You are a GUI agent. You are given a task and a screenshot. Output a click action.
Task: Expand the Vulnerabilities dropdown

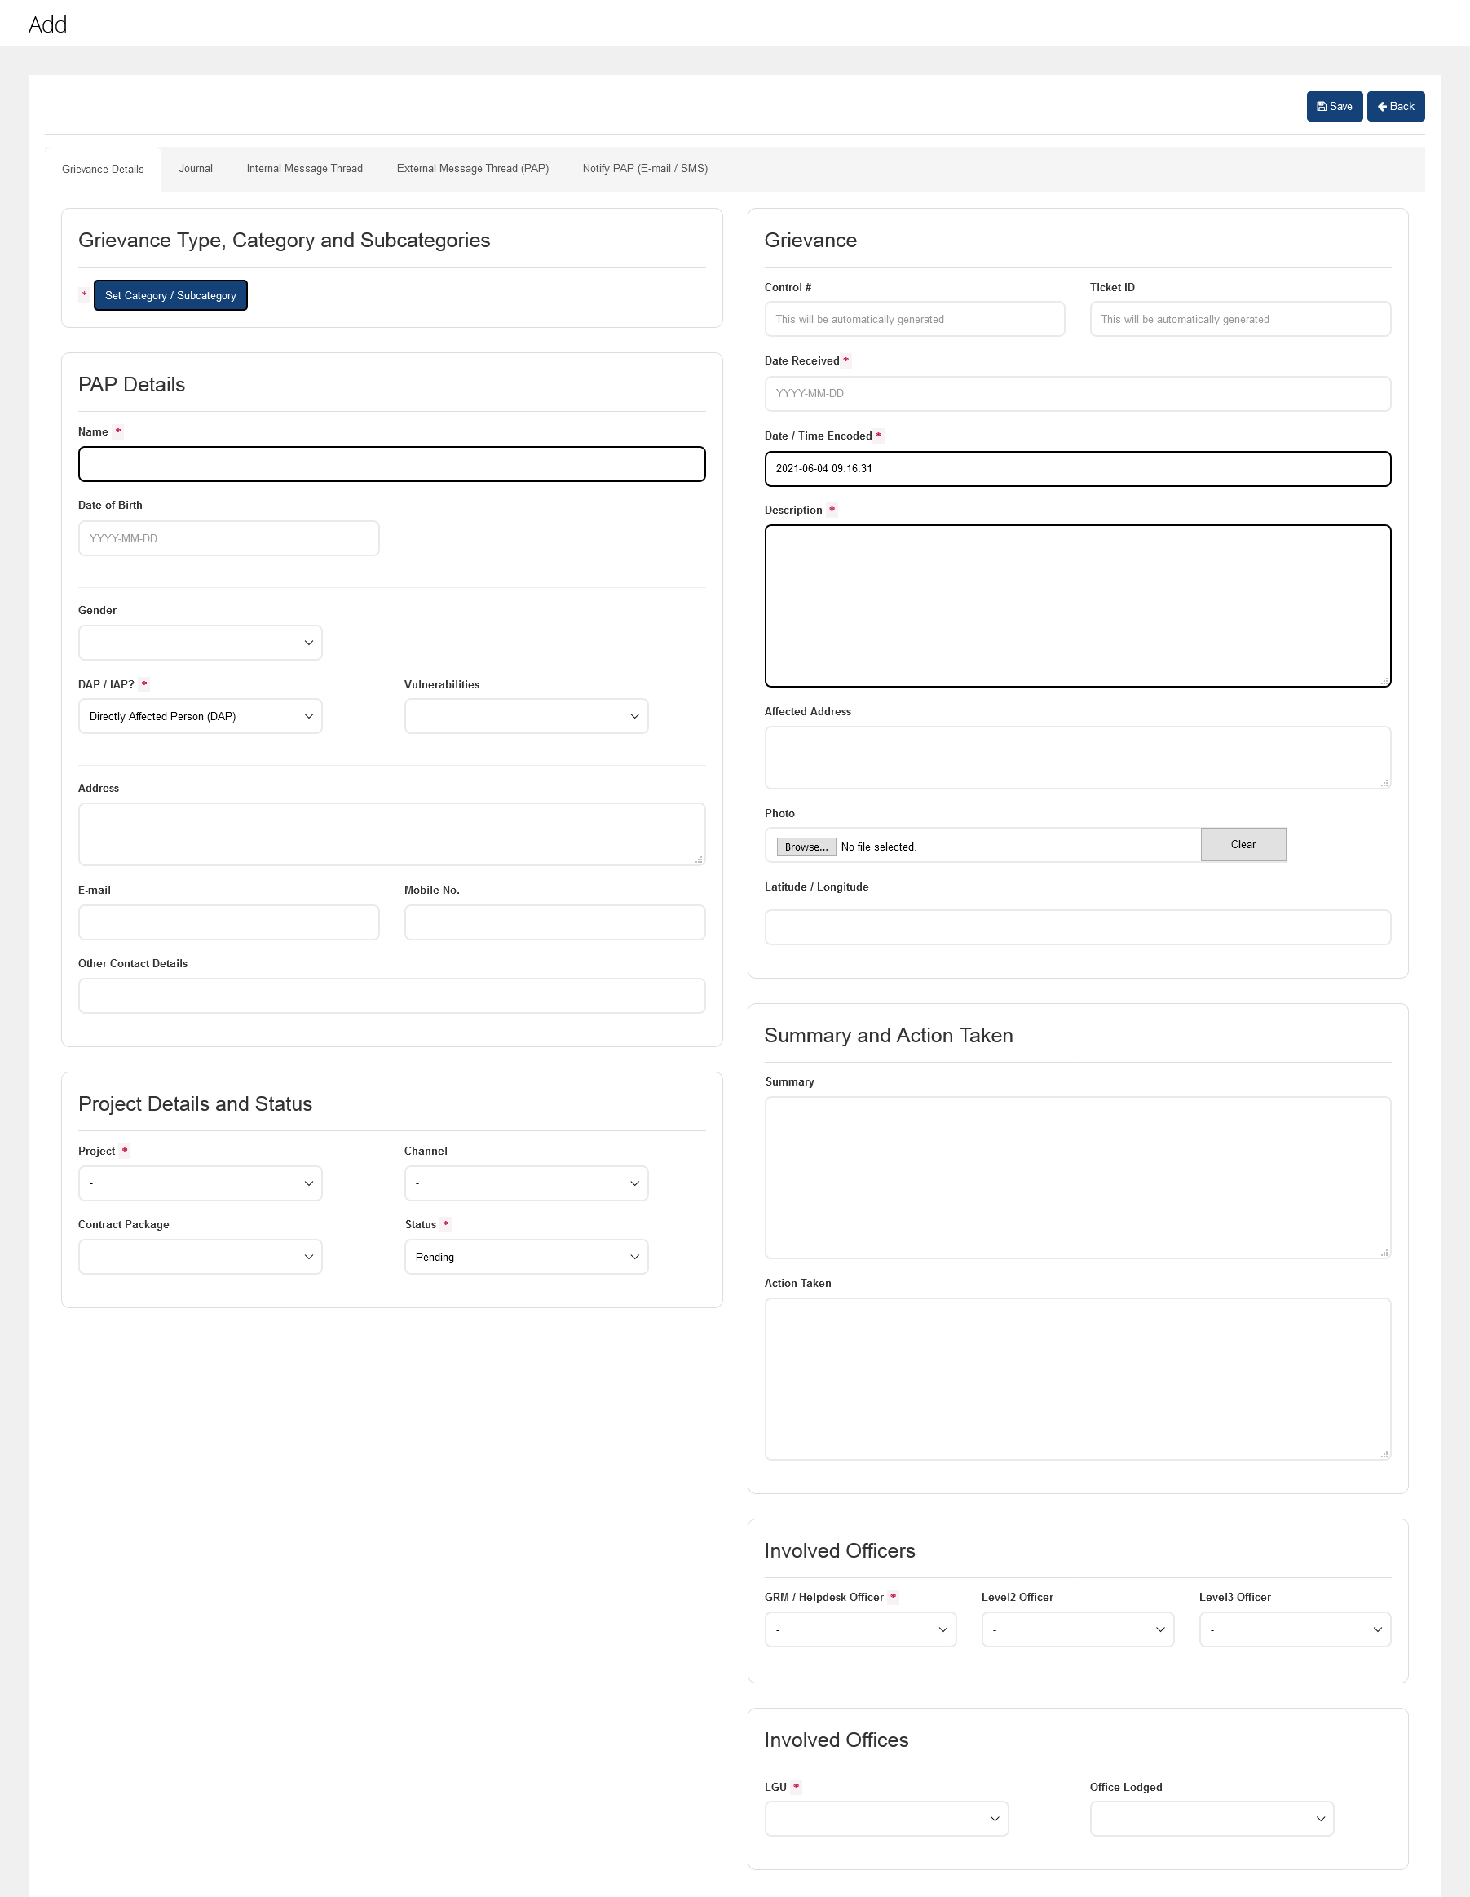click(525, 717)
